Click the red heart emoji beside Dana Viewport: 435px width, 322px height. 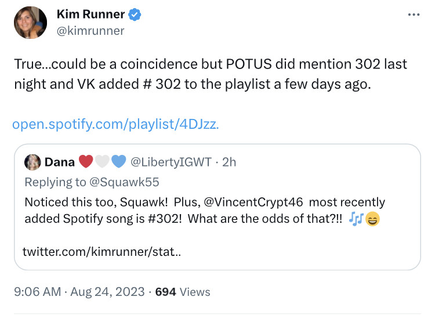pyautogui.click(x=86, y=162)
